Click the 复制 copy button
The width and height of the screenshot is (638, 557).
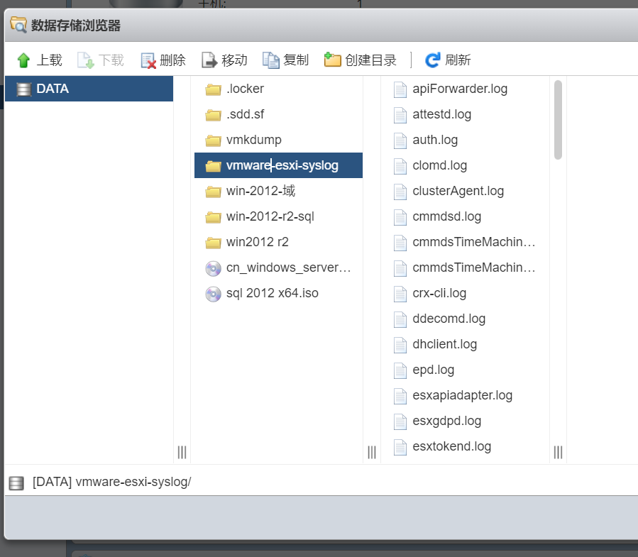click(285, 60)
